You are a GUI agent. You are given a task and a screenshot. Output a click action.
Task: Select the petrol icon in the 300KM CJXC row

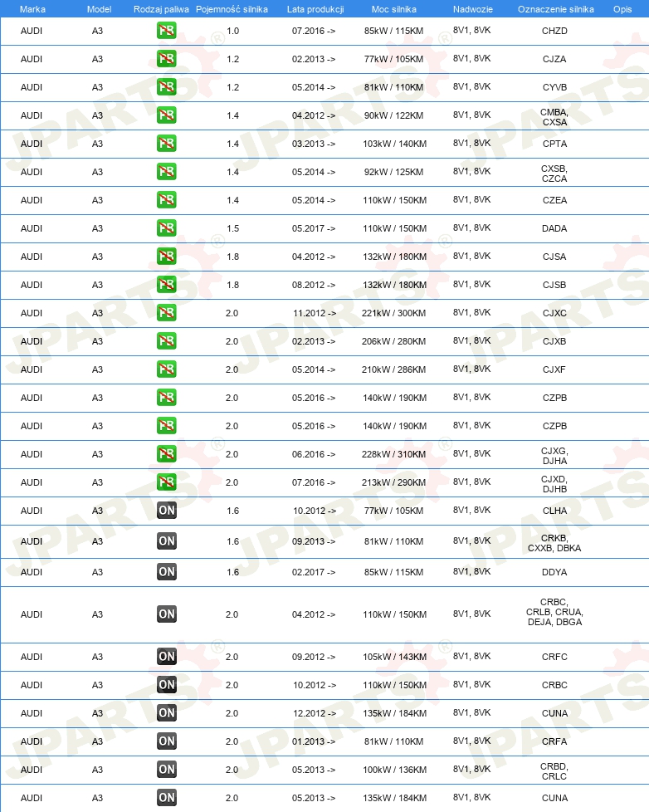(166, 313)
